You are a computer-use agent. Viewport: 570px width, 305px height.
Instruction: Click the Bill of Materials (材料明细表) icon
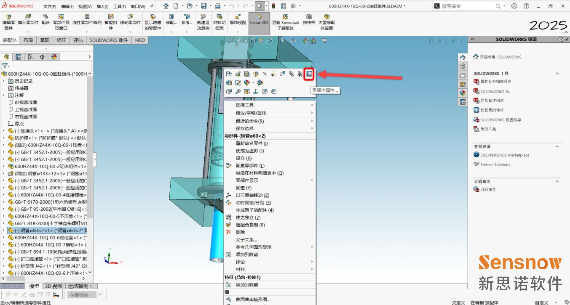pos(219,19)
